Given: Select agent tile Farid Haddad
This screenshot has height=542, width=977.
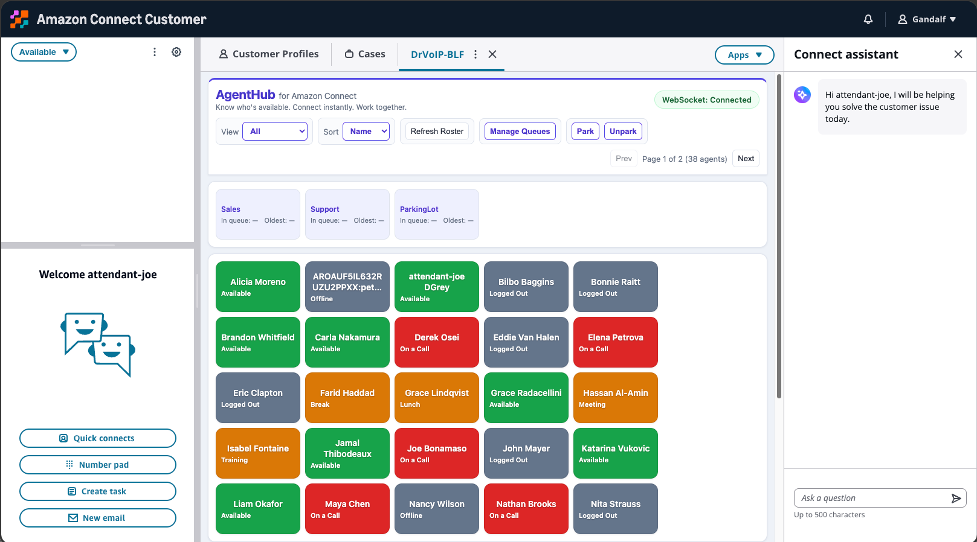Looking at the screenshot, I should click(347, 398).
